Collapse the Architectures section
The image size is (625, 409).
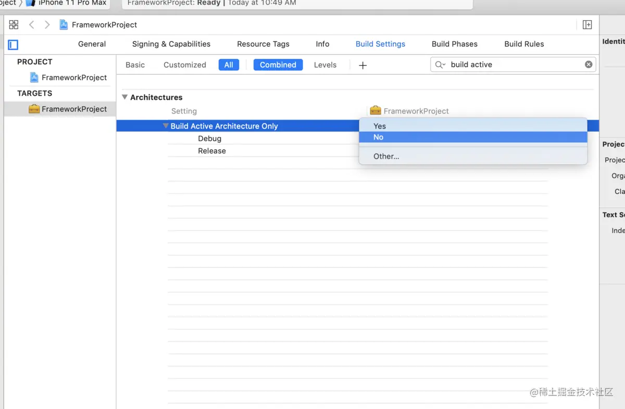[x=125, y=97]
